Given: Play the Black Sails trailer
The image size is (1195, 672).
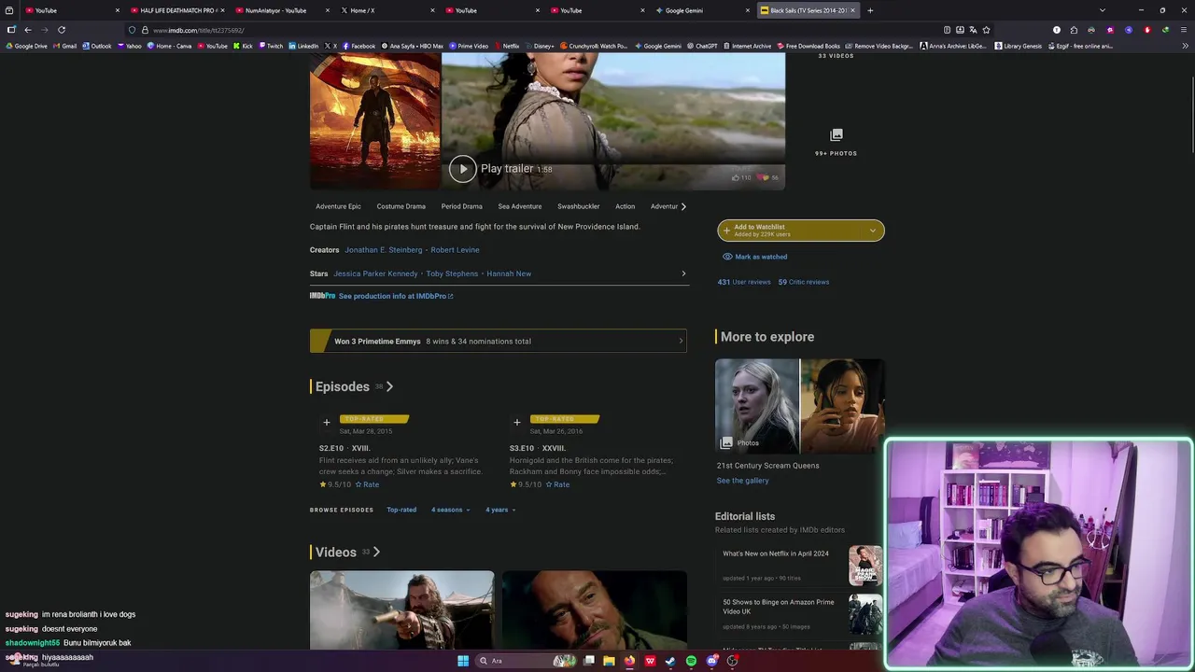Looking at the screenshot, I should [463, 169].
